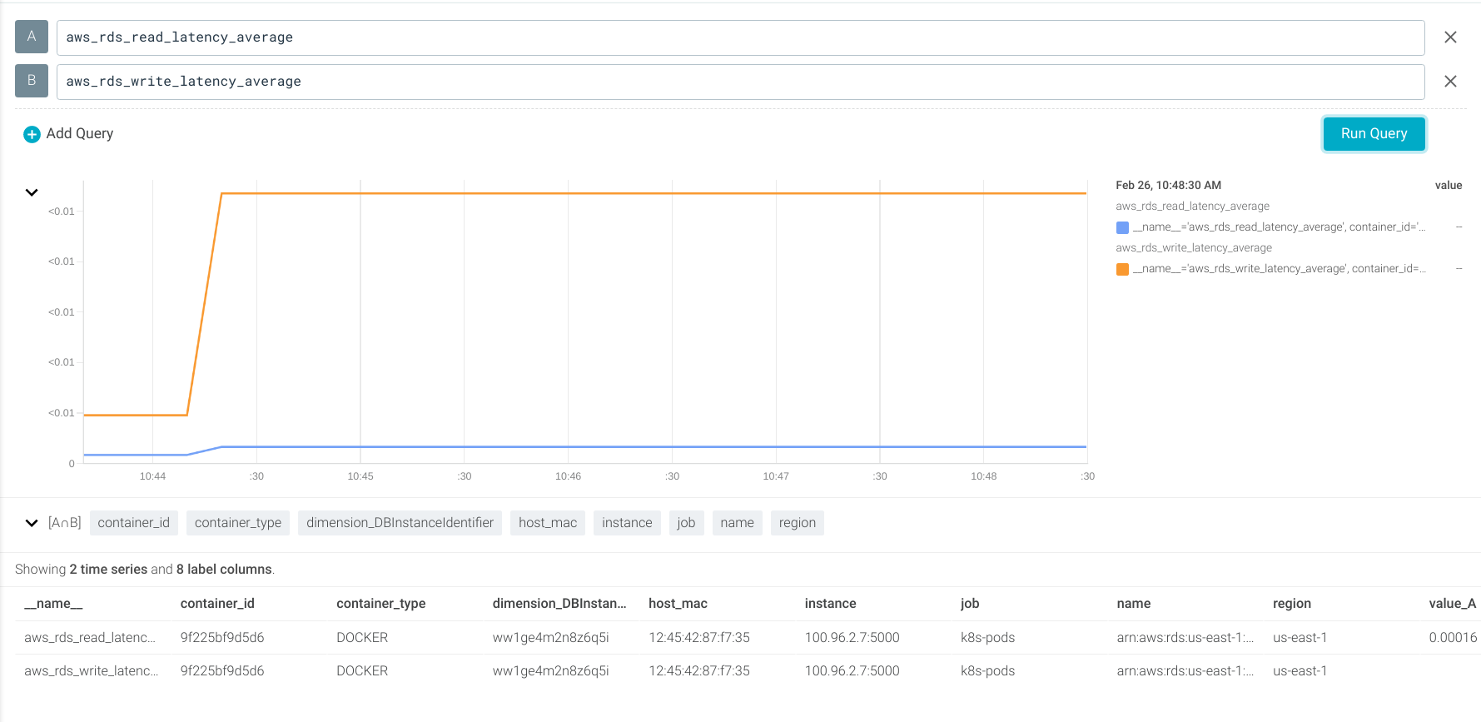Viewport: 1481px width, 722px height.
Task: Click the 0.00016 value cell
Action: point(1453,638)
